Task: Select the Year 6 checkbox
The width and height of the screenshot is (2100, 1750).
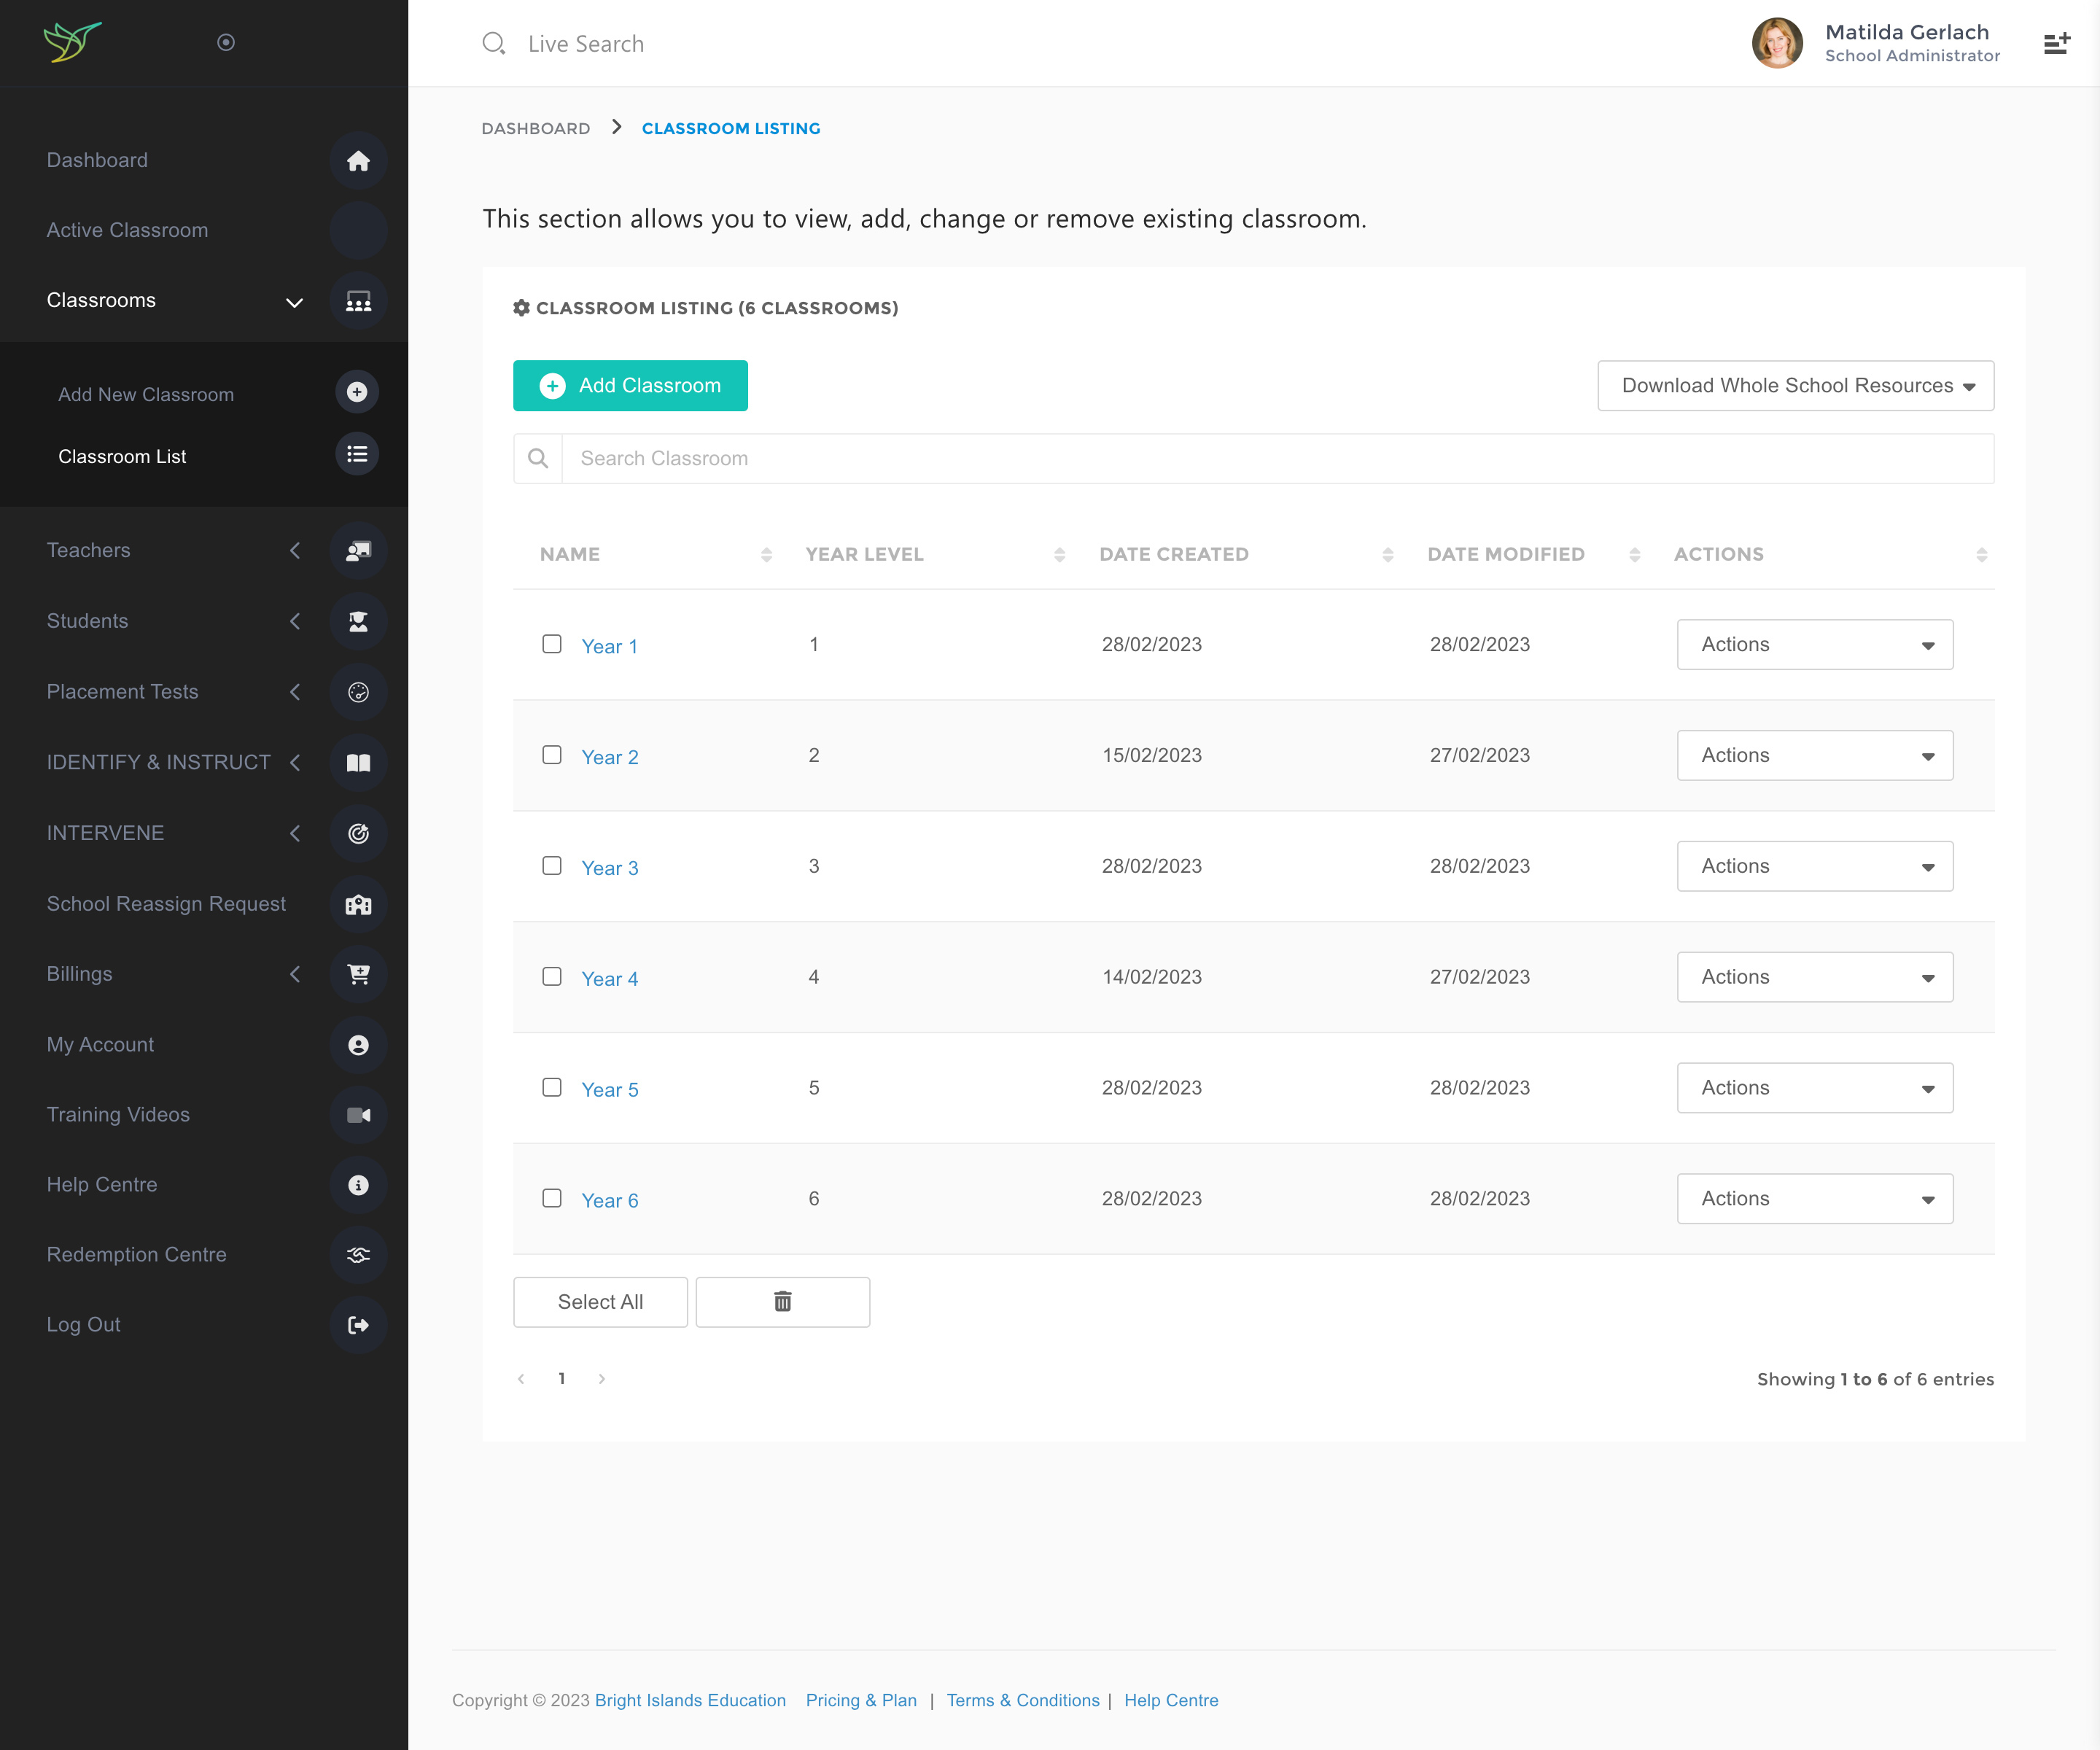Action: [x=552, y=1198]
